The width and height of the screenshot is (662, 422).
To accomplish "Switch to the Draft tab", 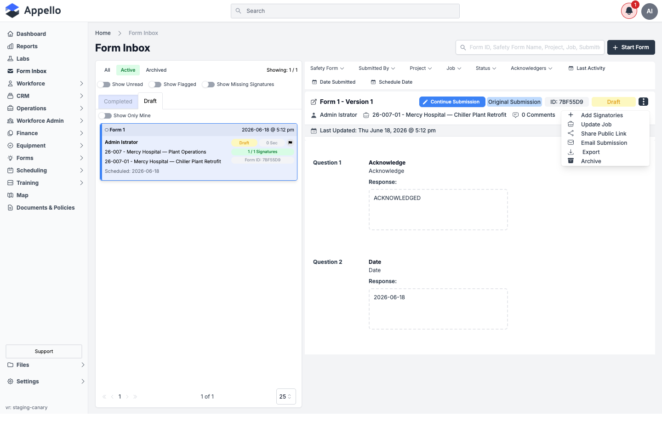I will [150, 101].
